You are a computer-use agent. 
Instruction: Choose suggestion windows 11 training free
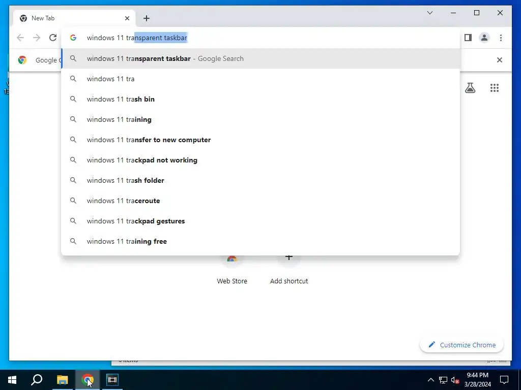(x=261, y=241)
